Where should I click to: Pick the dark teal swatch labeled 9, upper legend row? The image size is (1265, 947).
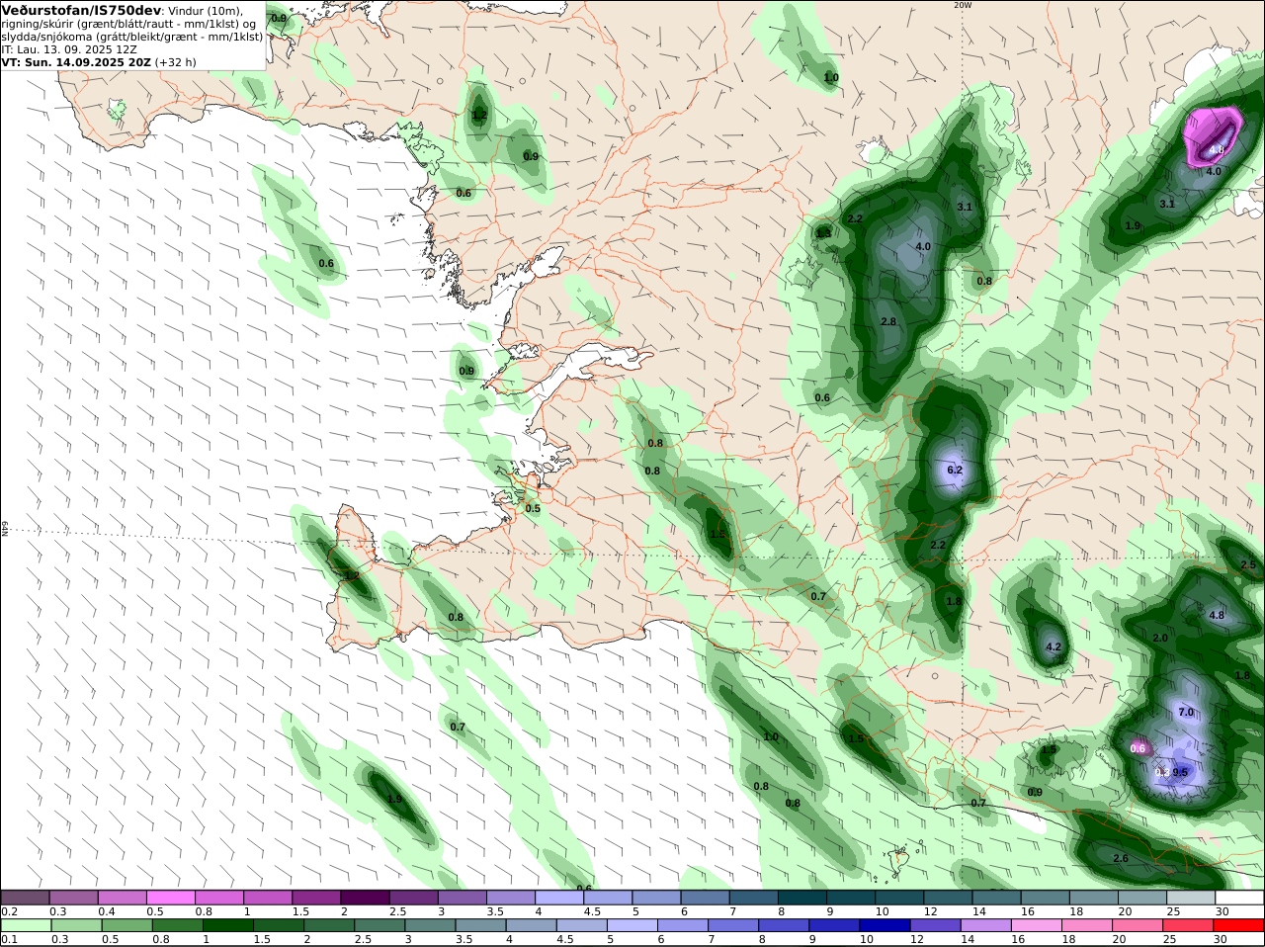[x=852, y=898]
